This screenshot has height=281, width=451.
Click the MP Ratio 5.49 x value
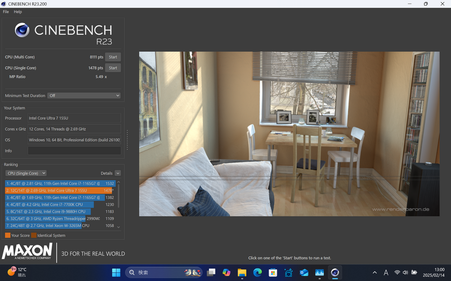tap(101, 77)
